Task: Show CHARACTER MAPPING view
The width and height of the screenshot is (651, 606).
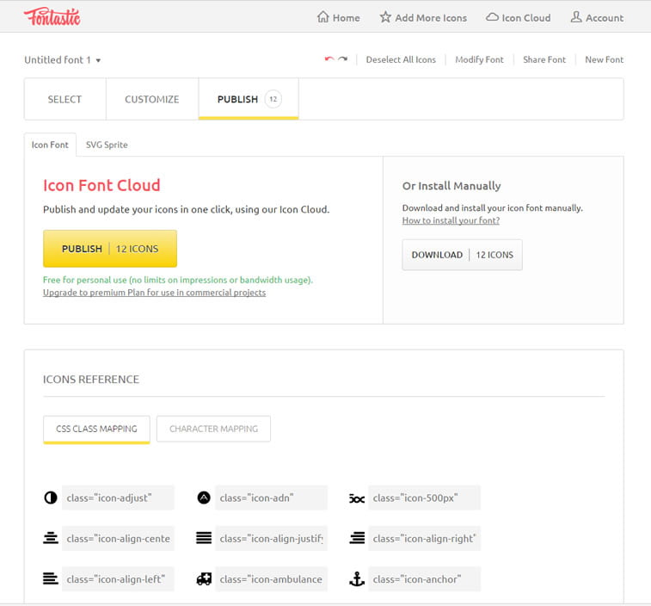Action: 213,429
